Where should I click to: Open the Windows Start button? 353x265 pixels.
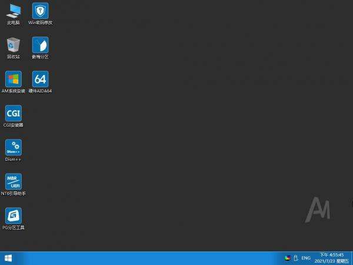8,259
